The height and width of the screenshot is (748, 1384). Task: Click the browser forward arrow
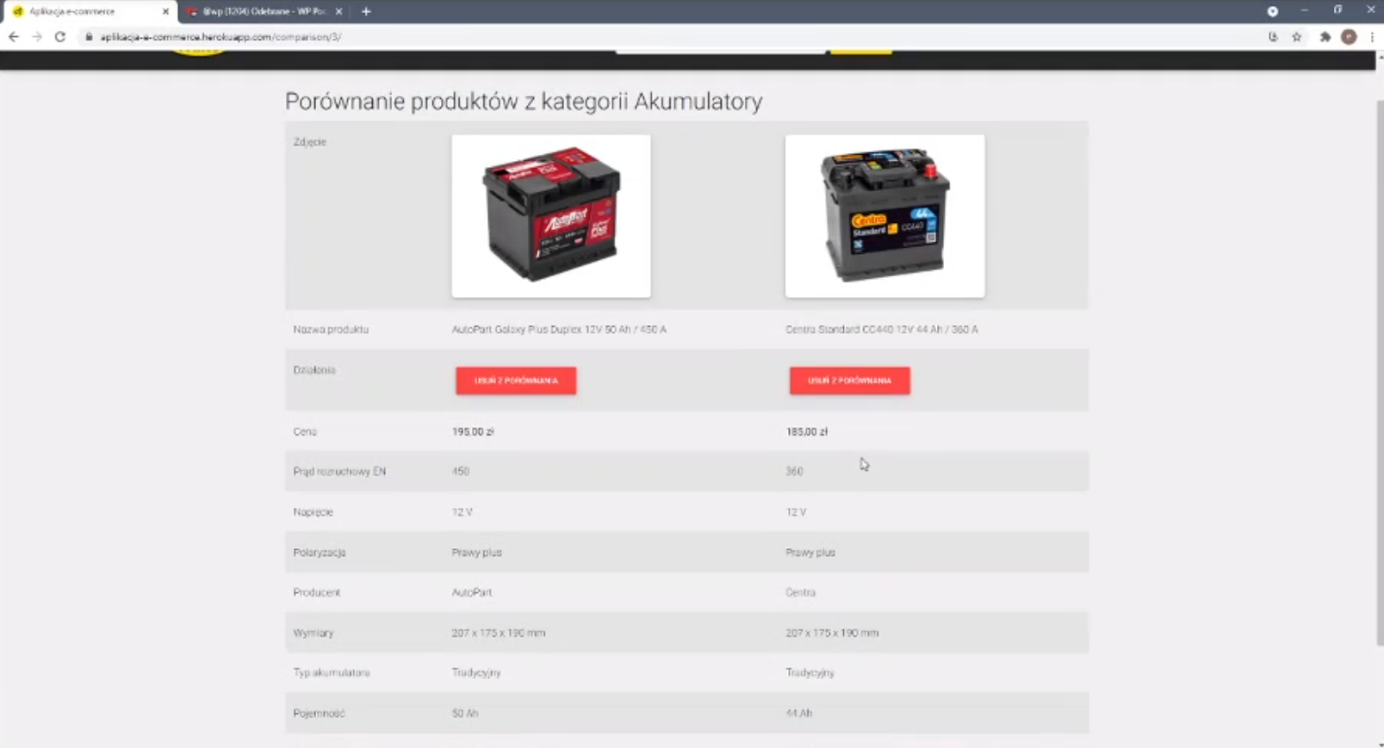click(37, 37)
